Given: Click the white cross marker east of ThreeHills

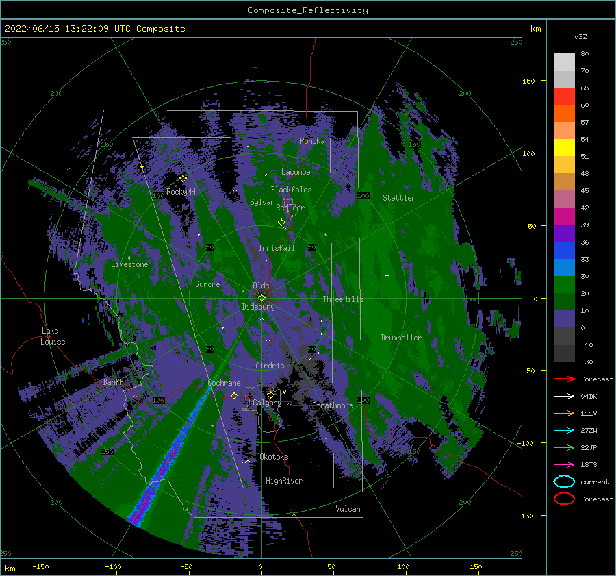Looking at the screenshot, I should tap(387, 275).
